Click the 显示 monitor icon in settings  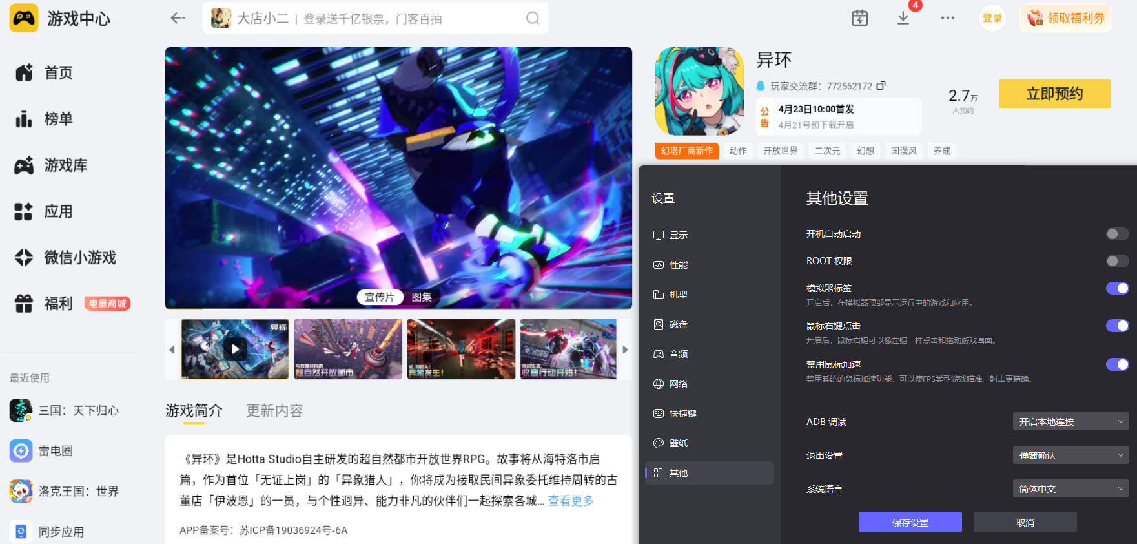point(659,235)
